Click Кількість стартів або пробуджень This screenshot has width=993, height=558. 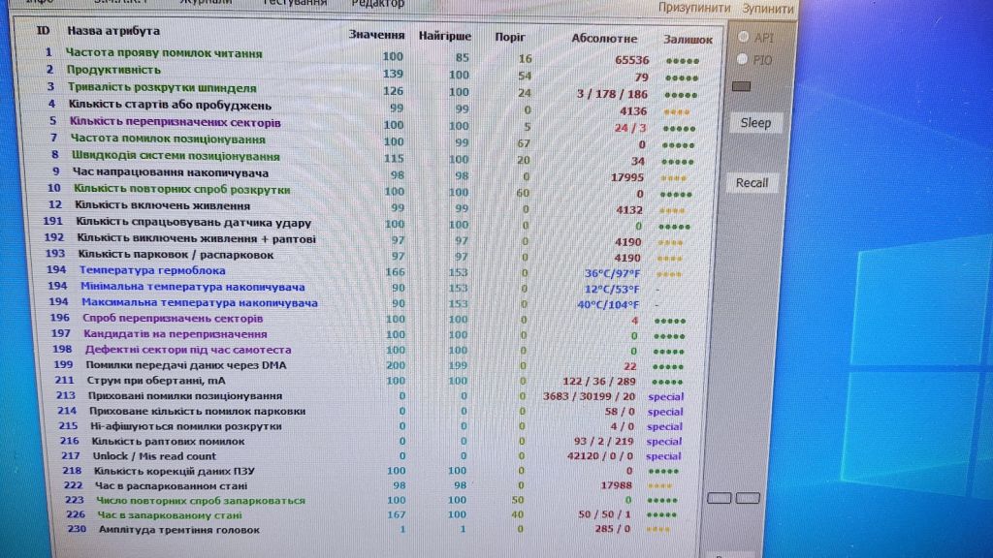(x=170, y=105)
